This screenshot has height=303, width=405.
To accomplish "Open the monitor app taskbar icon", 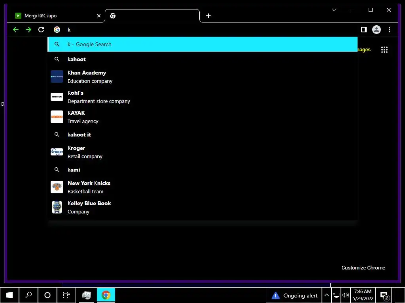I will pyautogui.click(x=86, y=295).
